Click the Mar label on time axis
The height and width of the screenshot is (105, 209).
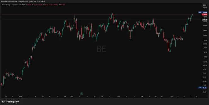pyautogui.click(x=119, y=97)
